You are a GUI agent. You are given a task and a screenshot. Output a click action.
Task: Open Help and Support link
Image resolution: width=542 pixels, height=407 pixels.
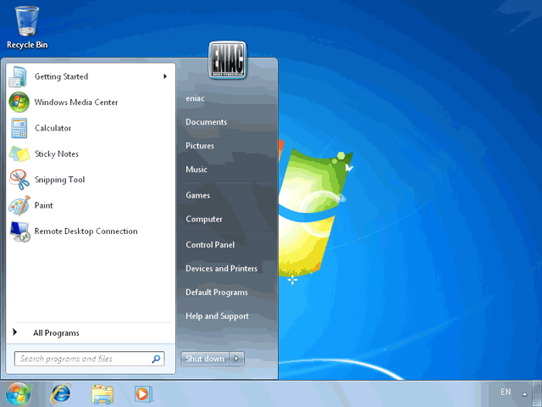click(x=217, y=316)
